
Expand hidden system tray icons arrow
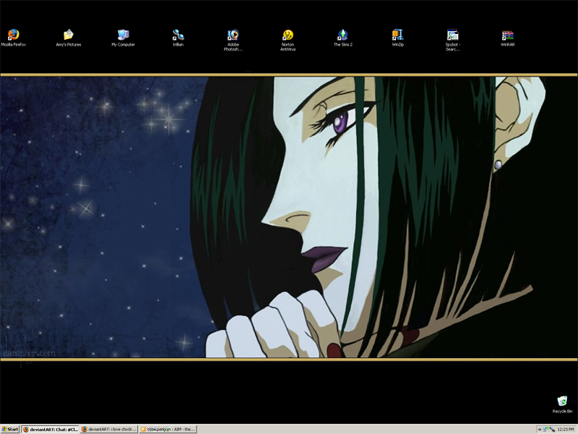coord(540,429)
